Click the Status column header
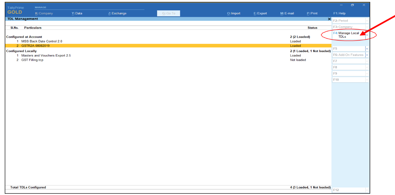The width and height of the screenshot is (395, 195). tap(312, 28)
